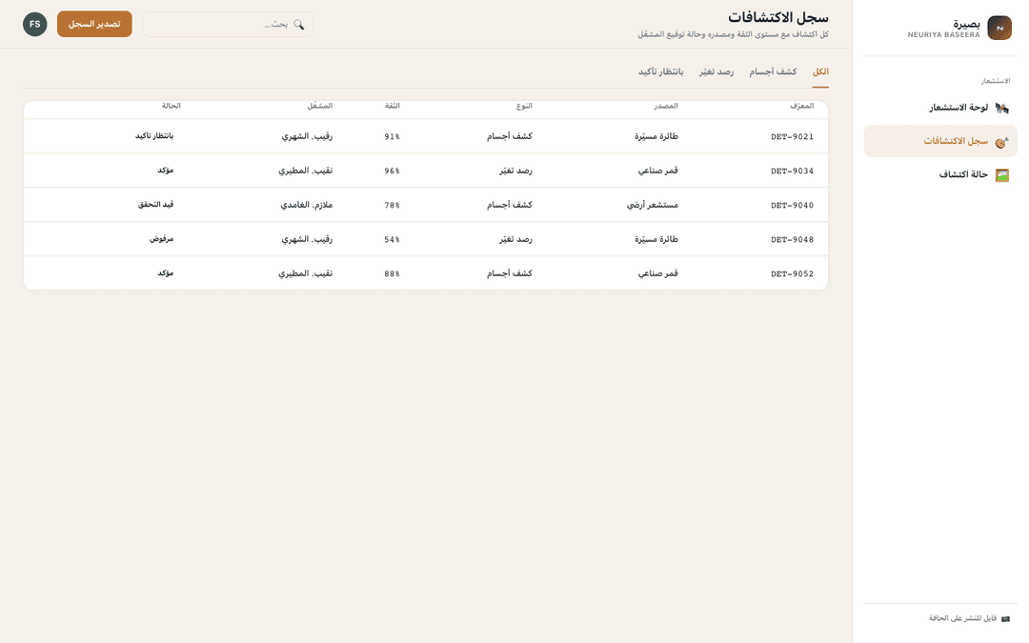This screenshot has height=643, width=1029.
Task: Open لوحة الاستشعار from sidebar
Action: [x=940, y=108]
